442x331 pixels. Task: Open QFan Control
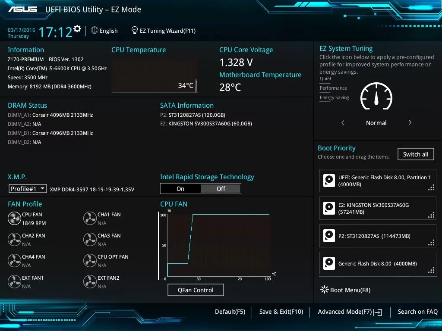coord(196,290)
